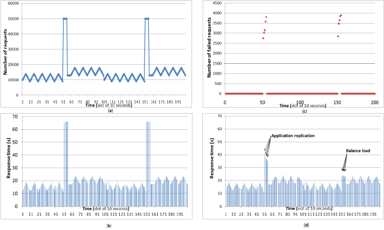Select the first 50000 requests peak in chart (a)

65,18
